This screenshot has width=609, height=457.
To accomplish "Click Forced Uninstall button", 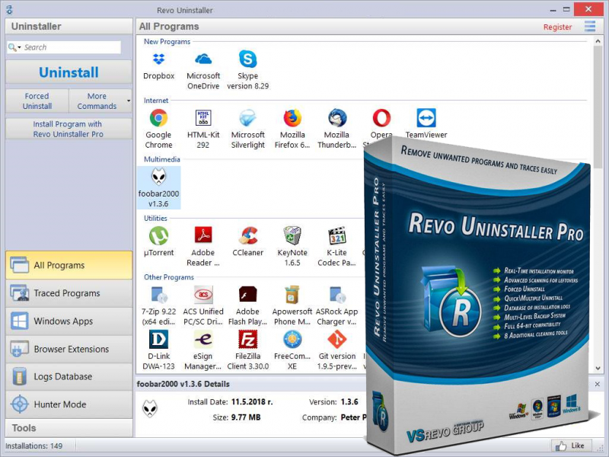I will 37,101.
